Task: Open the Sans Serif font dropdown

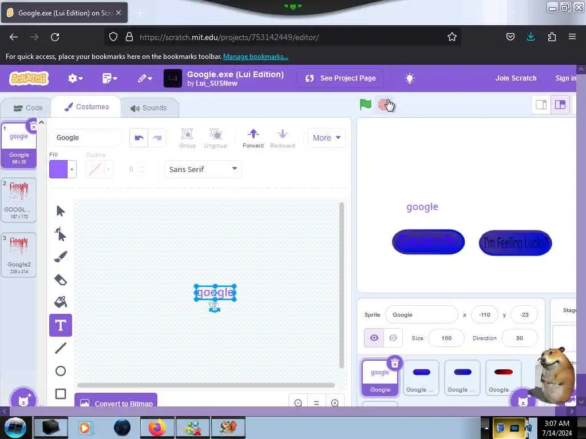Action: (x=203, y=169)
